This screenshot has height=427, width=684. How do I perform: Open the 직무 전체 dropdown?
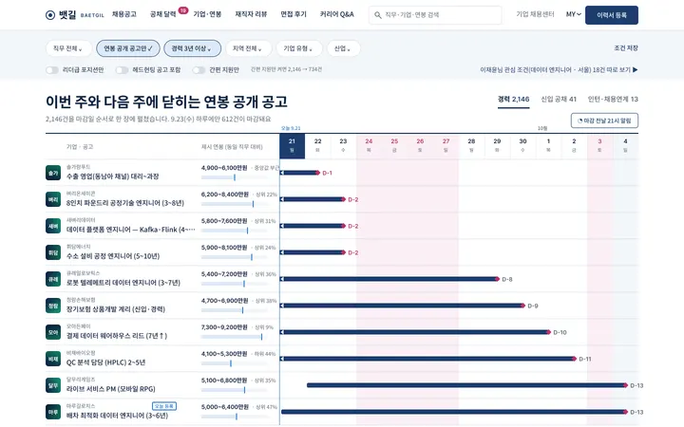coord(68,48)
